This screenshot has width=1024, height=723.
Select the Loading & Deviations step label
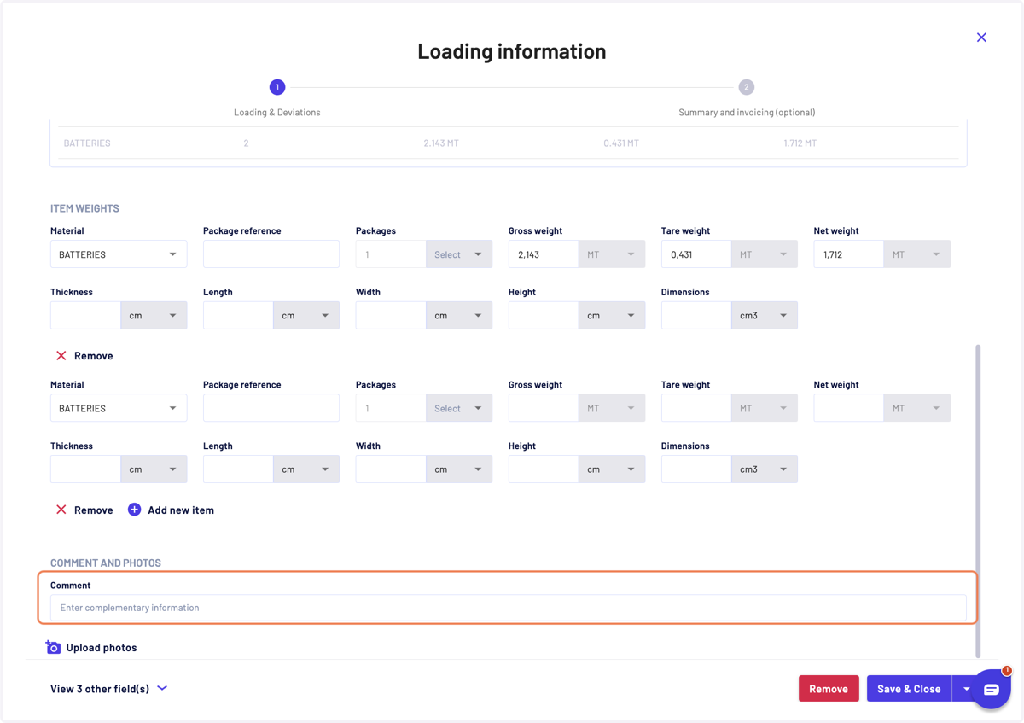pyautogui.click(x=277, y=112)
